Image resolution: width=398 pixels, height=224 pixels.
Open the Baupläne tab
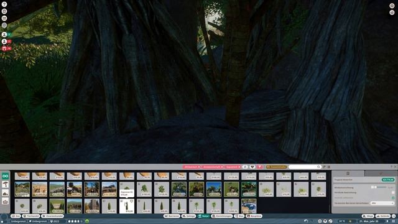[x=254, y=216]
